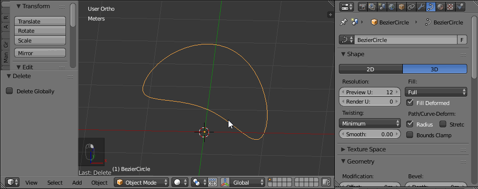Image resolution: width=478 pixels, height=189 pixels.
Task: Open the curve Data properties tab
Action: (x=431, y=7)
